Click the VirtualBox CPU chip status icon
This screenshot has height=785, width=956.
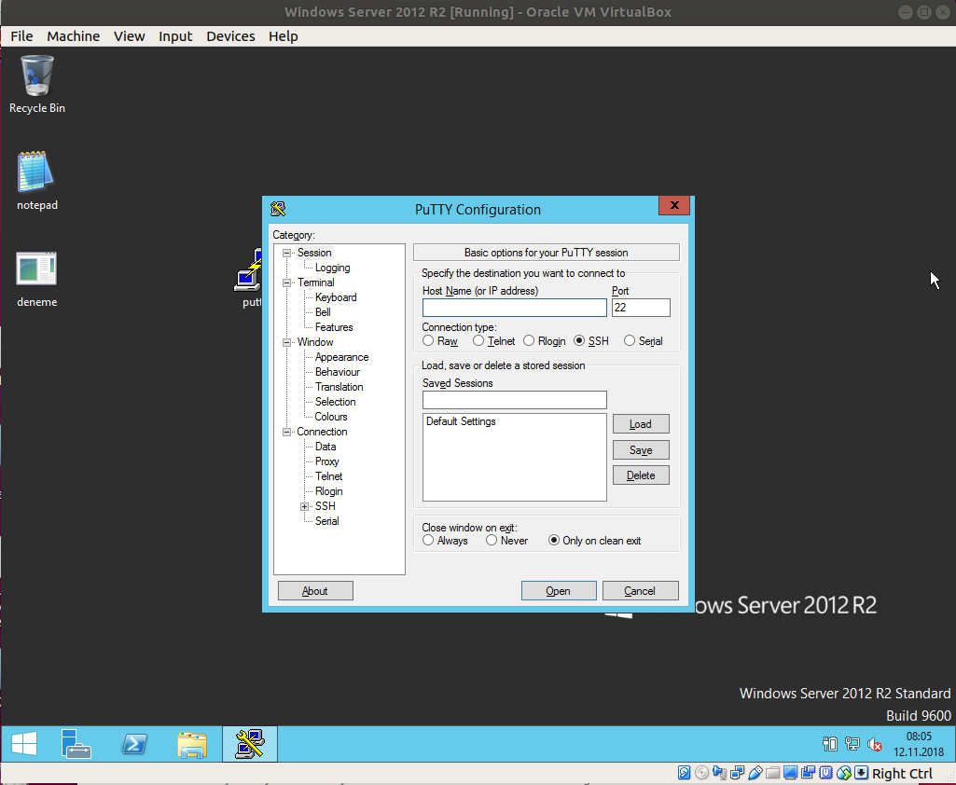pyautogui.click(x=826, y=774)
